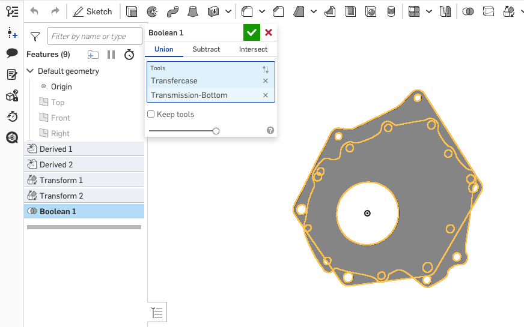Toggle the parts list panel button
Image resolution: width=524 pixels, height=327 pixels.
[157, 313]
